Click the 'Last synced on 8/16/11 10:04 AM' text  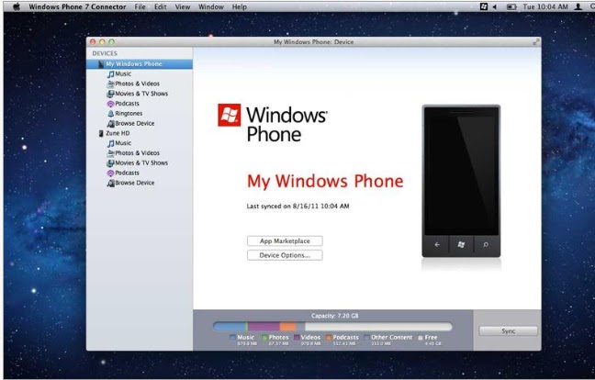[297, 207]
